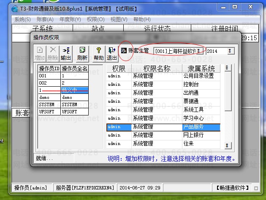Maximize the T3 main window
The height and width of the screenshot is (200, 266).
tap(235, 7)
